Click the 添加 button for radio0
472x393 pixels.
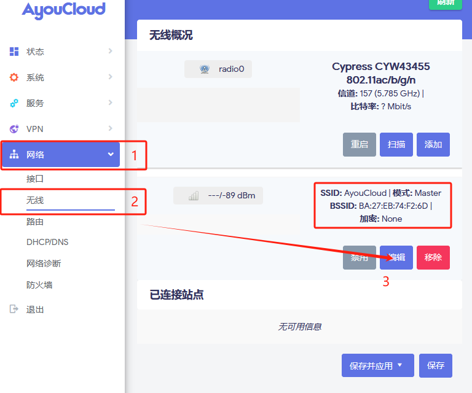(x=433, y=144)
